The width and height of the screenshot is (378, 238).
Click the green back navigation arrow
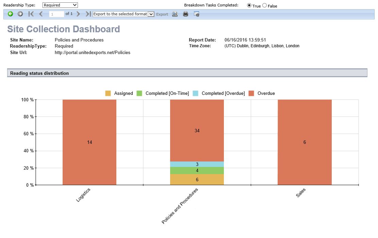tap(11, 14)
